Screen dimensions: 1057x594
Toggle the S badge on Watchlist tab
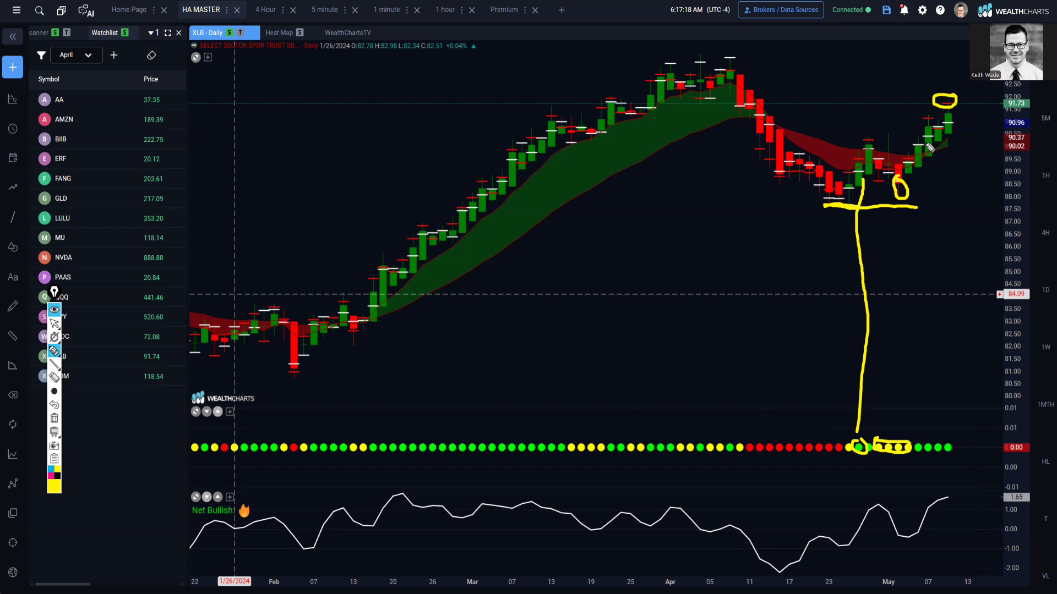pos(125,32)
